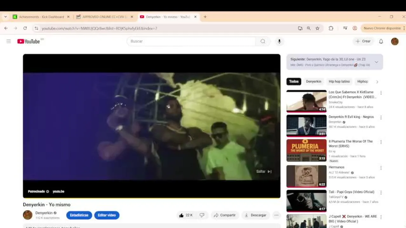
Task: Open media controls icon in Chrome toolbar
Action: 345,28
